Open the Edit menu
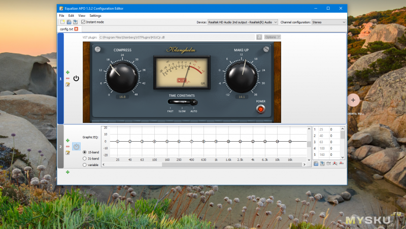 pos(71,16)
